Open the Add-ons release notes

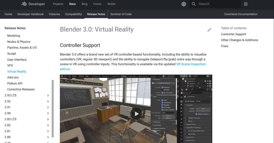(13, 77)
